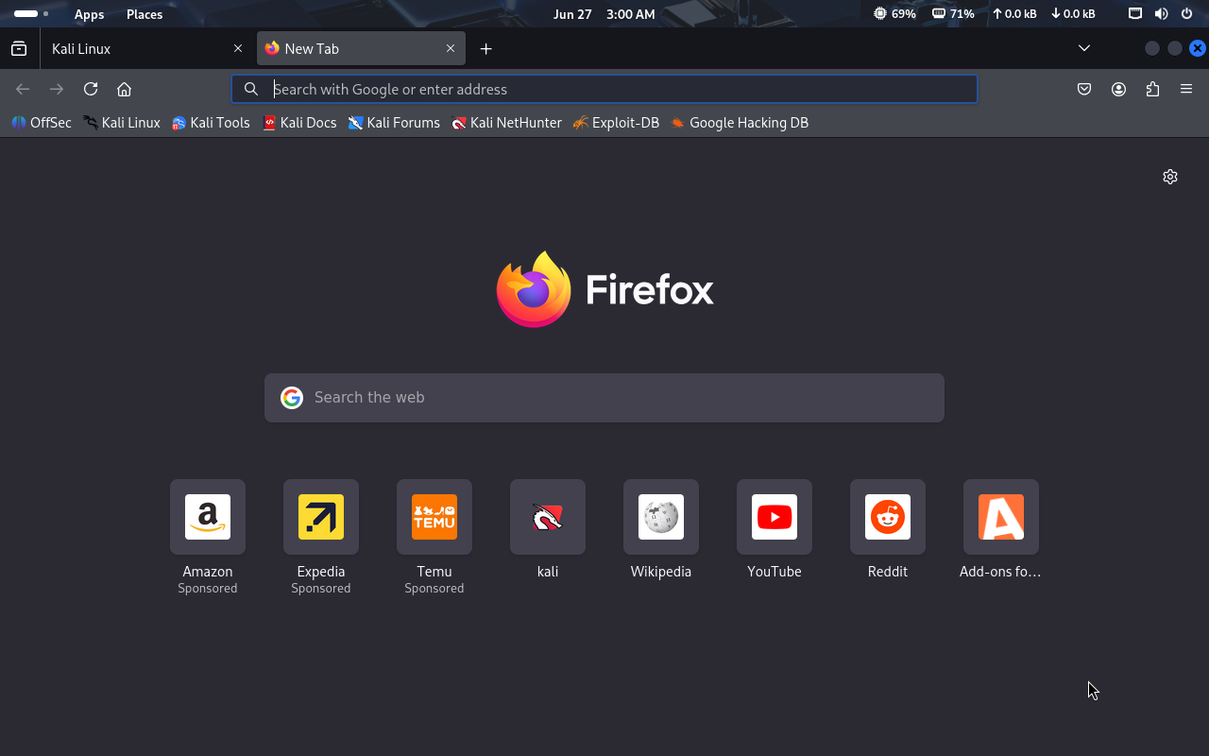Viewport: 1209px width, 756px height.
Task: Open Google Hacking DB bookmark
Action: pyautogui.click(x=740, y=123)
